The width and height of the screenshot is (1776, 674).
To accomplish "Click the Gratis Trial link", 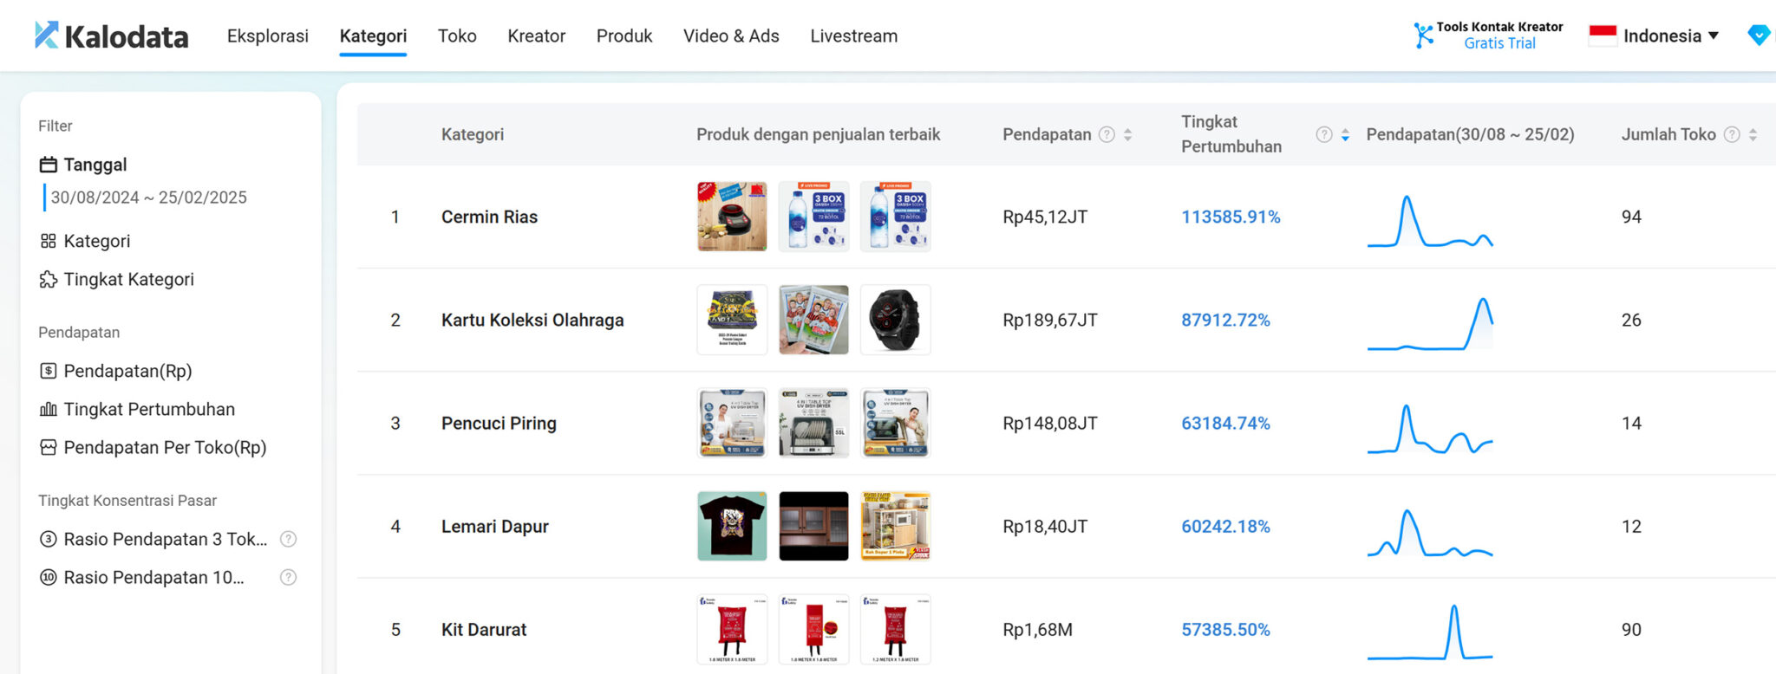I will 1499,44.
